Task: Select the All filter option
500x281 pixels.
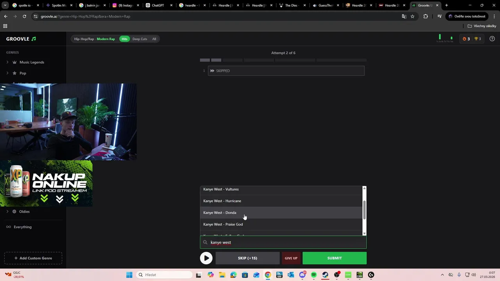Action: coord(154,39)
